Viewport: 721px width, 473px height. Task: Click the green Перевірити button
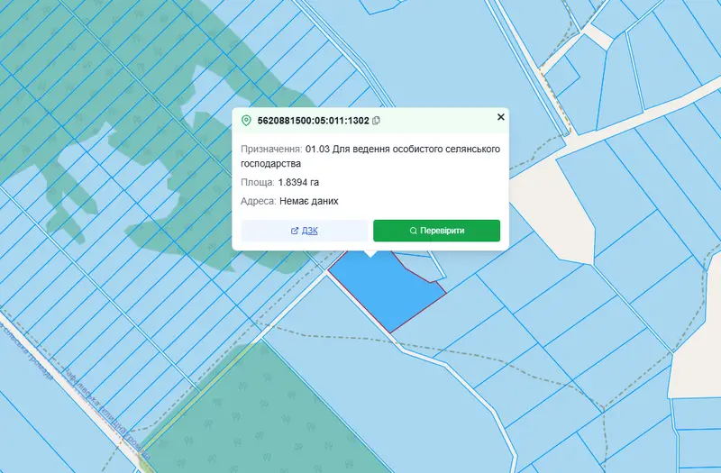[436, 231]
